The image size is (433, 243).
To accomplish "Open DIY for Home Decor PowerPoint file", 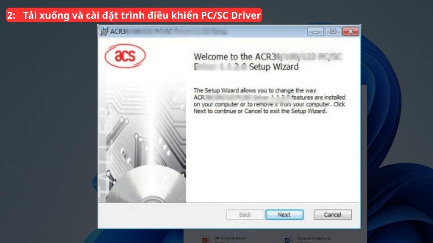I will tap(206, 239).
